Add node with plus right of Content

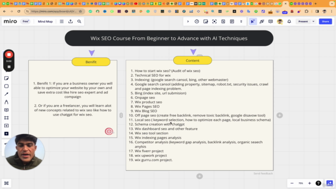(x=279, y=115)
